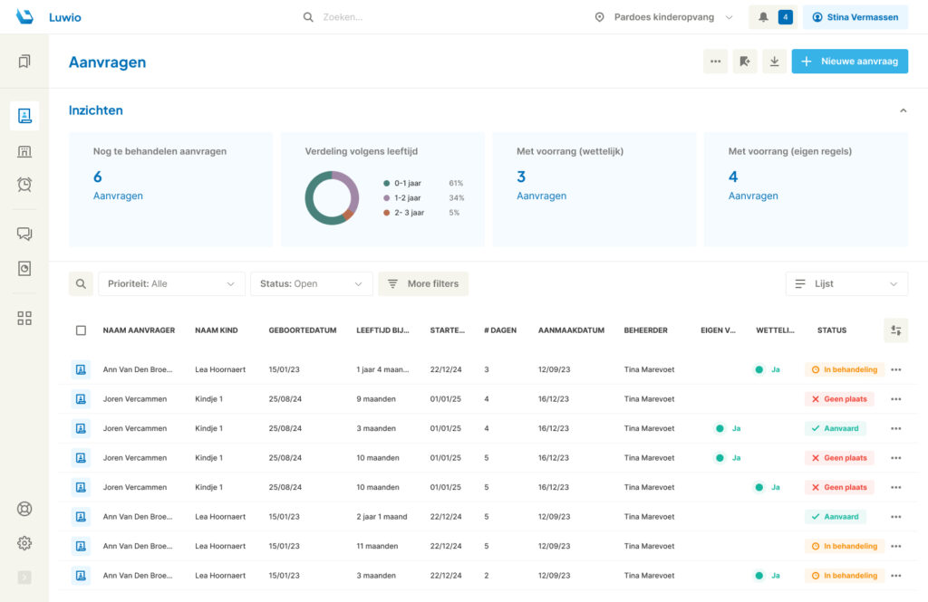This screenshot has width=928, height=602.
Task: Click the green 0-1 jaar legend dot
Action: click(386, 184)
